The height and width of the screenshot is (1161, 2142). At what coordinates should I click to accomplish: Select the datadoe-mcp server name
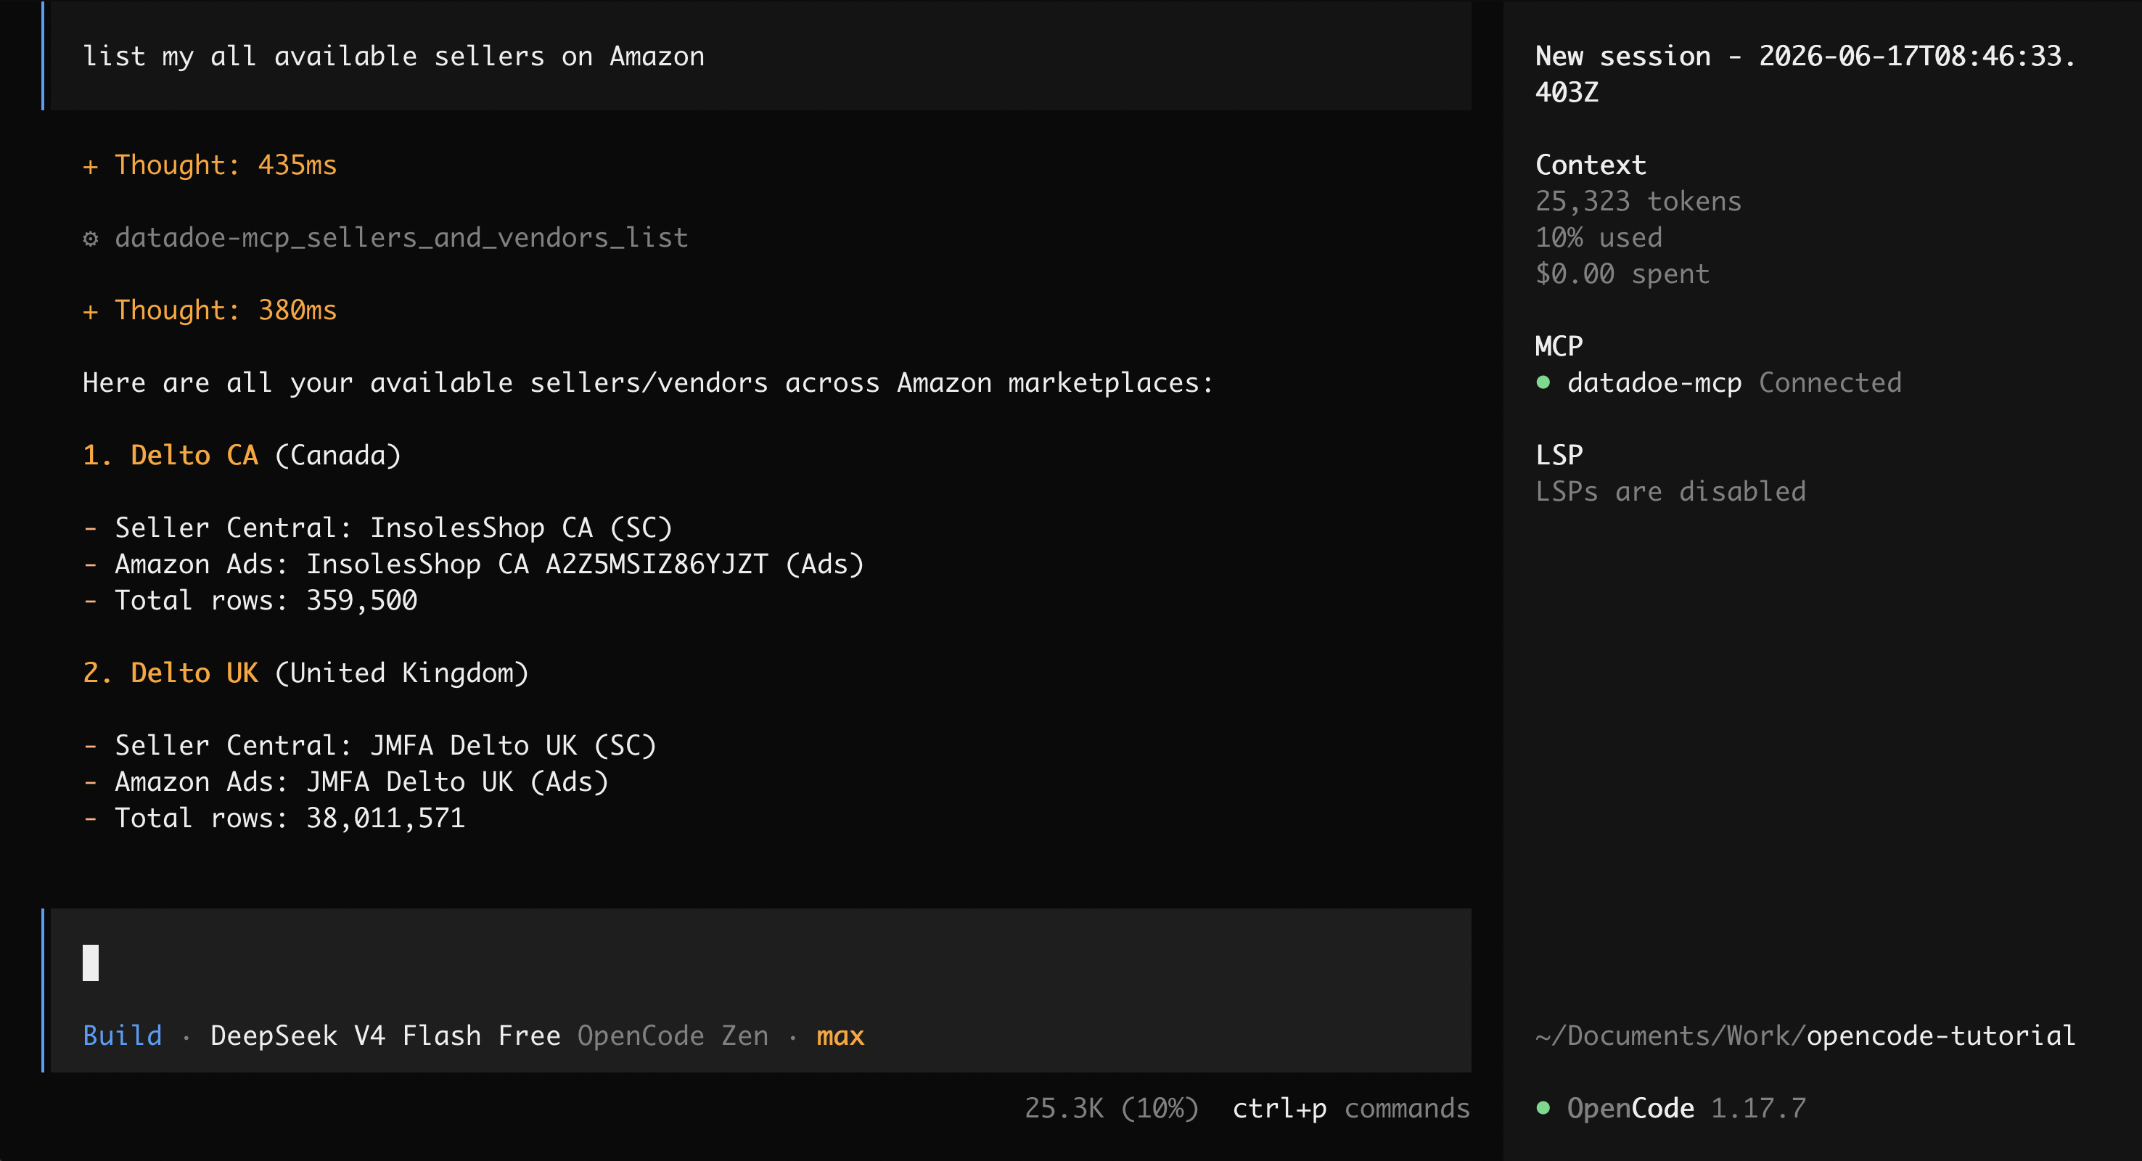[x=1654, y=382]
